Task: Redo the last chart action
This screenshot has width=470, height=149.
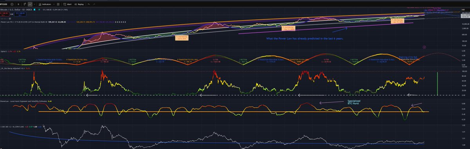Action: coord(94,4)
